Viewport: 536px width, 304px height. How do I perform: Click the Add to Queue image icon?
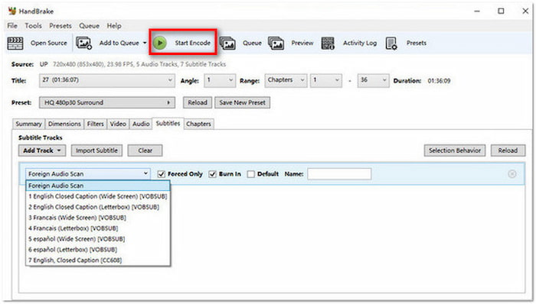[x=83, y=44]
